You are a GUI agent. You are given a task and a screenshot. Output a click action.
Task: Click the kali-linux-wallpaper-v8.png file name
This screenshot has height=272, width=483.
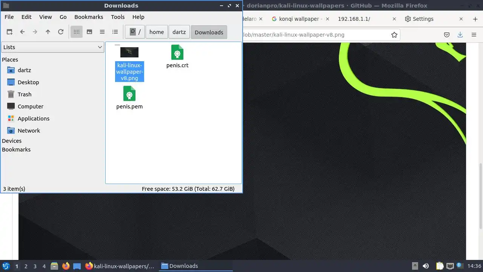point(129,72)
